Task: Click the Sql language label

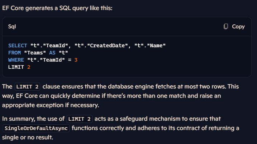Action: click(x=12, y=27)
